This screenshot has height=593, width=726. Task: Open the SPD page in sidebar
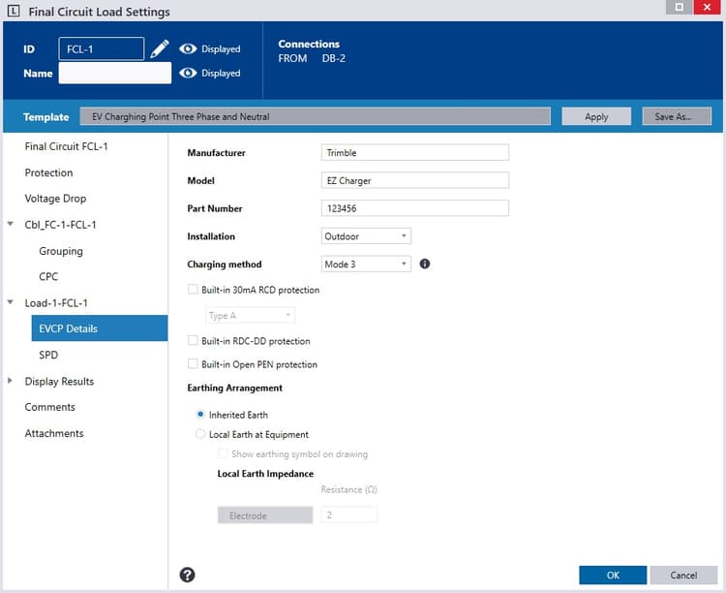coord(48,356)
